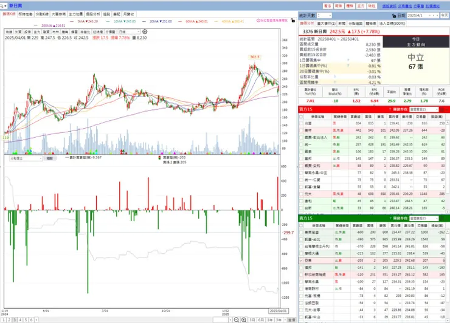Click the 5MA legend label
The height and width of the screenshot is (323, 450).
pyautogui.click(x=88, y=21)
